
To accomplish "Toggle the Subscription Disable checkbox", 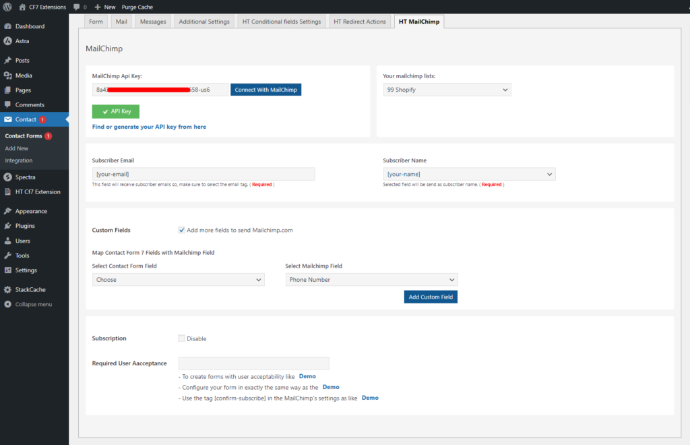I will coord(182,338).
